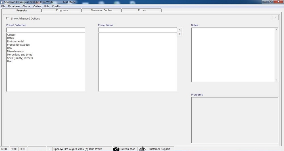Open the Credits menu
This screenshot has width=284, height=151.
56,6
